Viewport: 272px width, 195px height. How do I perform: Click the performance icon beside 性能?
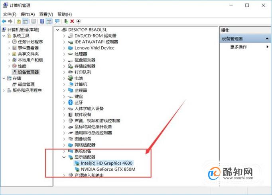[14, 66]
